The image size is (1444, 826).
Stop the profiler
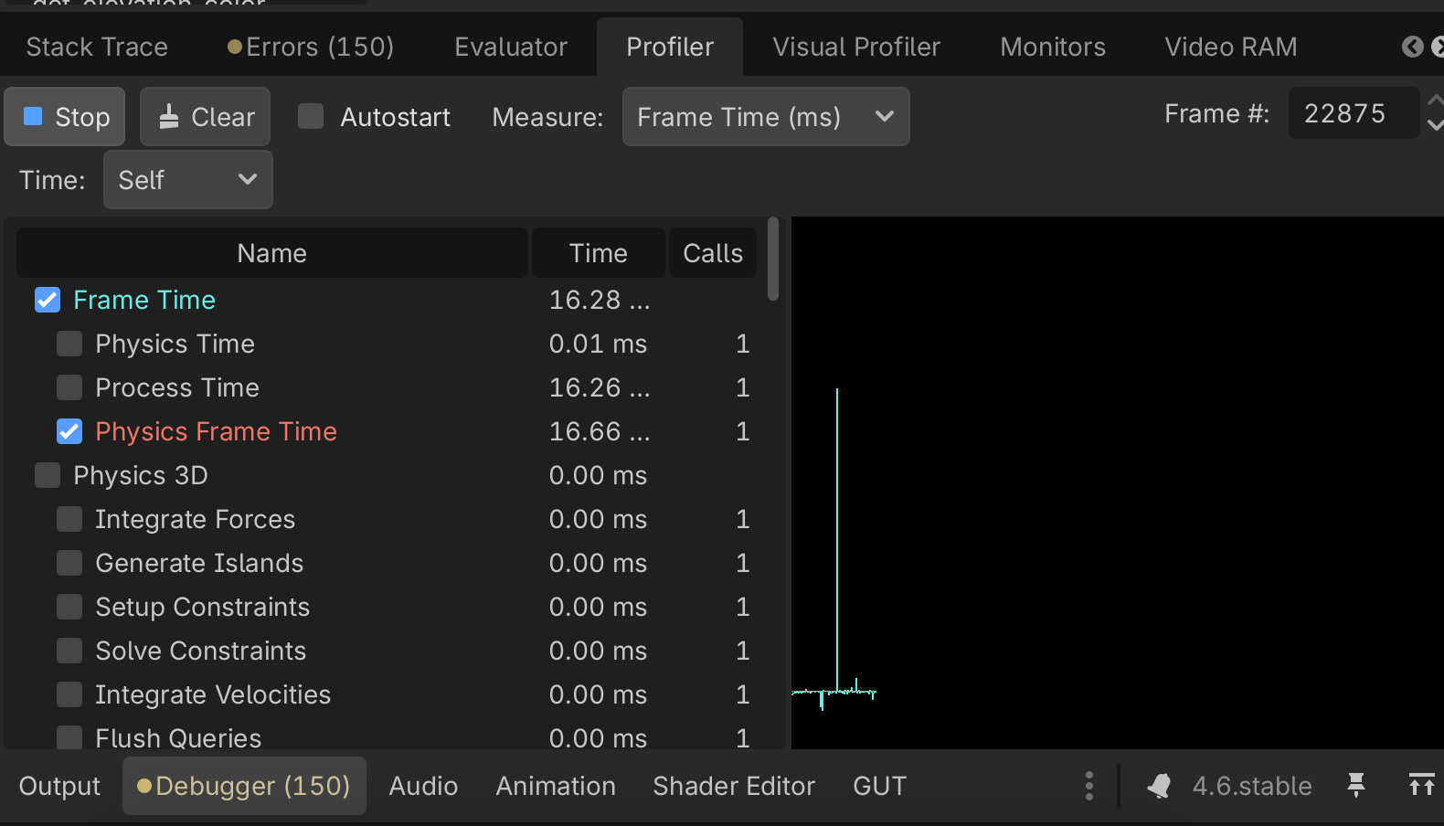[65, 116]
